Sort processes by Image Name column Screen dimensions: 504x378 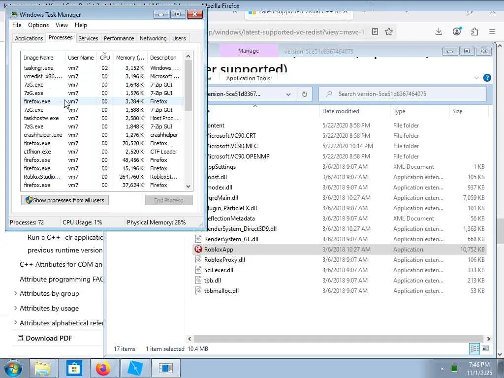pos(43,58)
